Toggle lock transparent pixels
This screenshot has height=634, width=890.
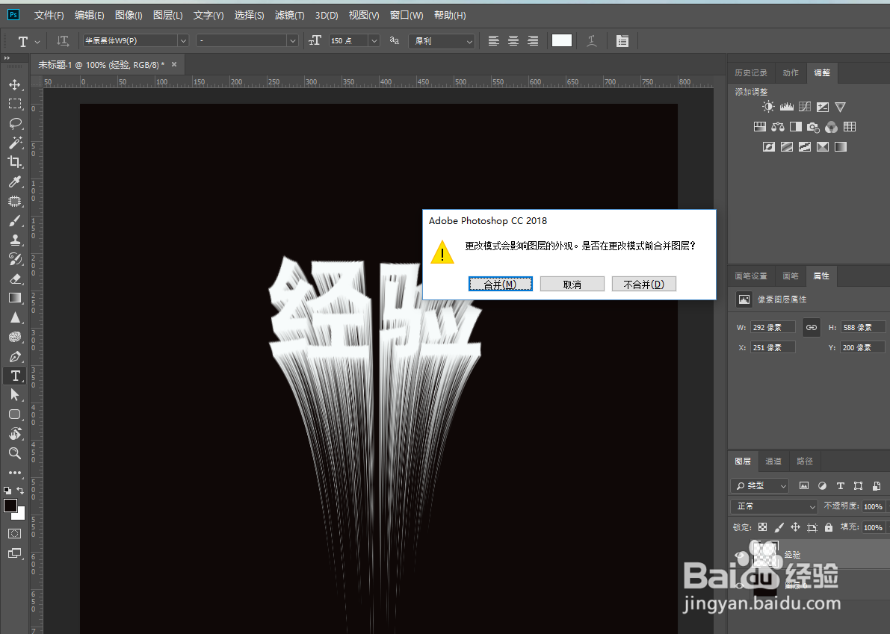[762, 527]
